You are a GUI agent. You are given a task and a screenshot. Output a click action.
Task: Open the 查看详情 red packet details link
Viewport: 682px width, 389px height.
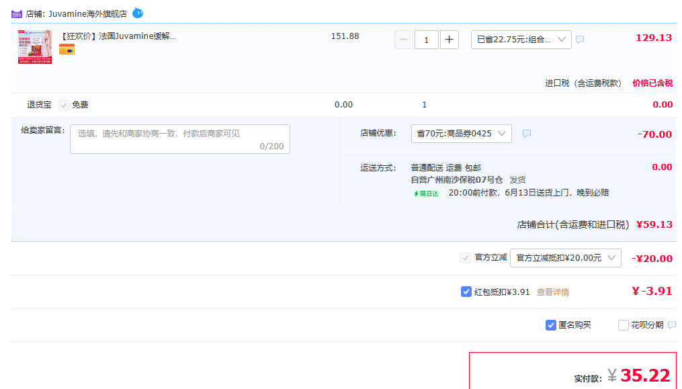(553, 292)
